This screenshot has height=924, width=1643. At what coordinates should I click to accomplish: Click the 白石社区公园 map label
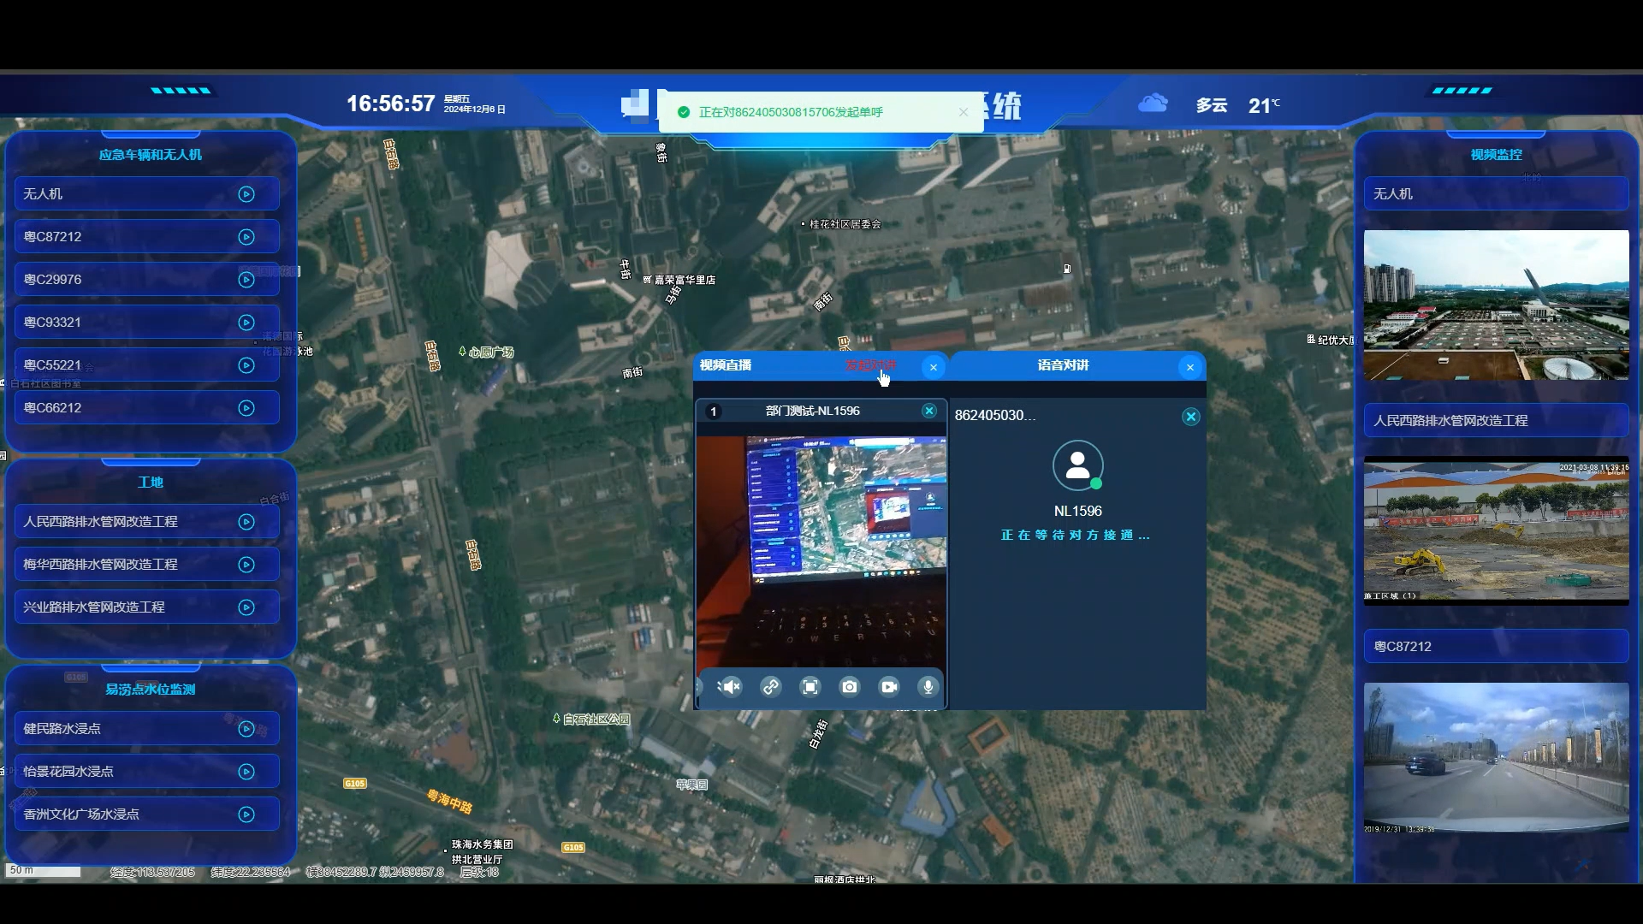tap(596, 720)
